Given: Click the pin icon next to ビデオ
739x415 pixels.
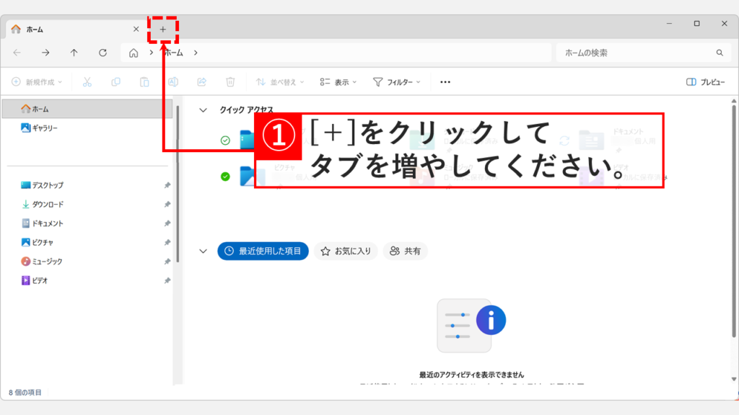Looking at the screenshot, I should pyautogui.click(x=167, y=280).
